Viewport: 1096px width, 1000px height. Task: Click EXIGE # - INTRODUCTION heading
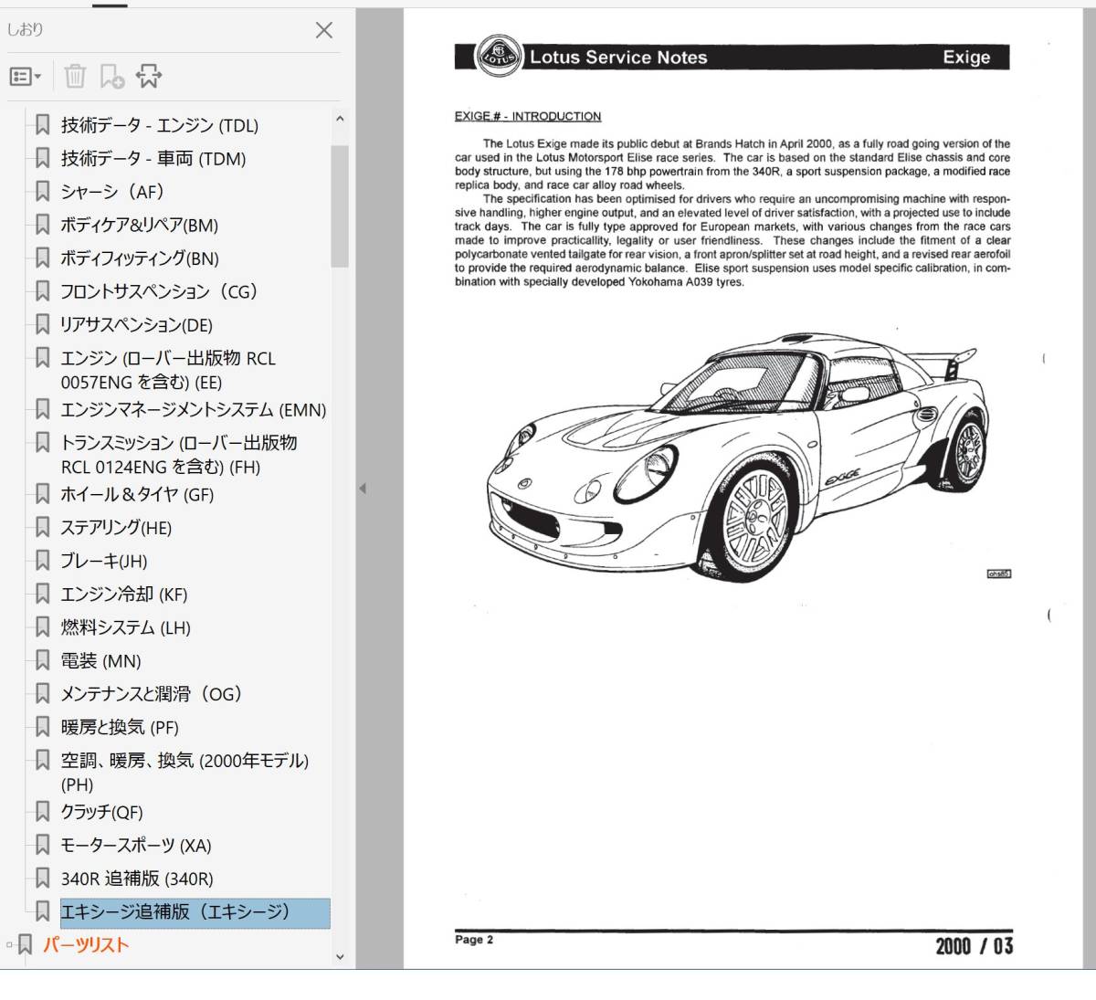click(528, 116)
